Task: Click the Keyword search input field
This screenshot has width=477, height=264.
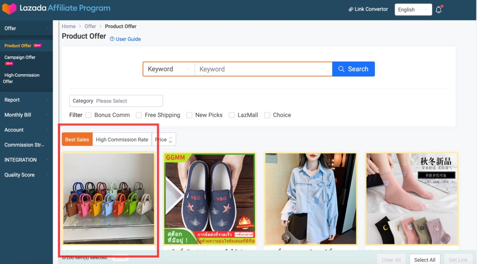Action: [x=263, y=69]
